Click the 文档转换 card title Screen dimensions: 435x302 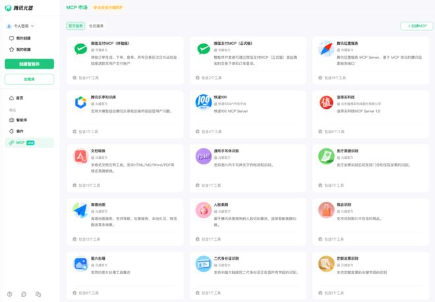click(98, 151)
